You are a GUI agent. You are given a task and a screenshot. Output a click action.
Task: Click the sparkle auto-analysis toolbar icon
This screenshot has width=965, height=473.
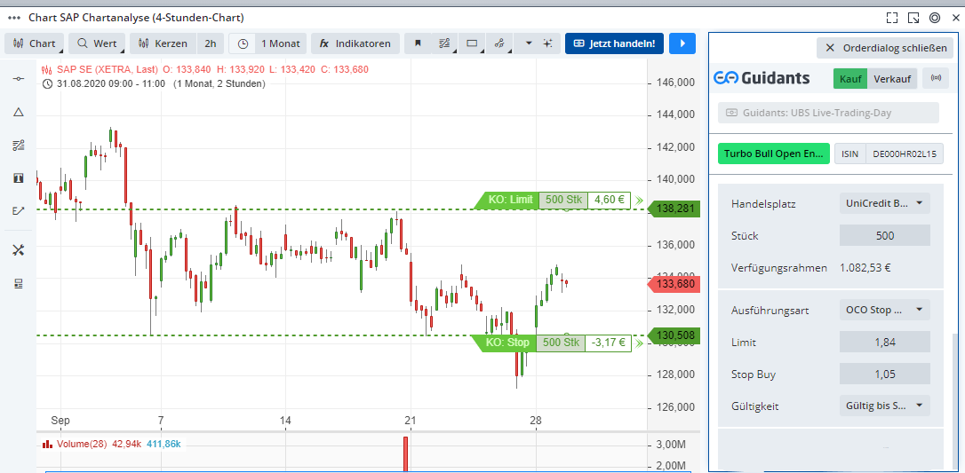pyautogui.click(x=547, y=43)
